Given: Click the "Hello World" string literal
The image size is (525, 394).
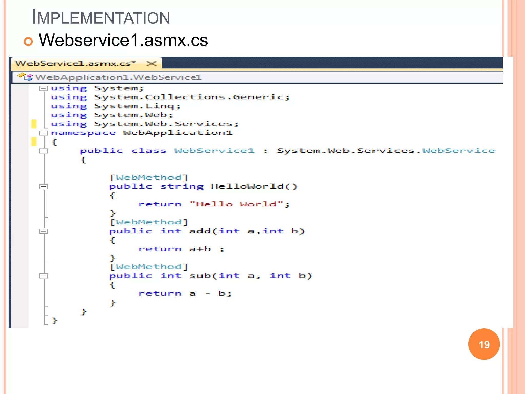Looking at the screenshot, I should click(236, 204).
